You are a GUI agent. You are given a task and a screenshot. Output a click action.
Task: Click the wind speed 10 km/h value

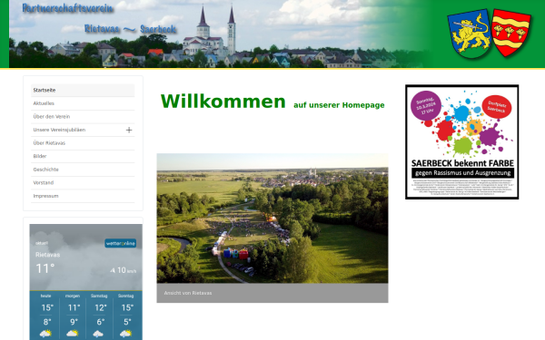pos(126,270)
